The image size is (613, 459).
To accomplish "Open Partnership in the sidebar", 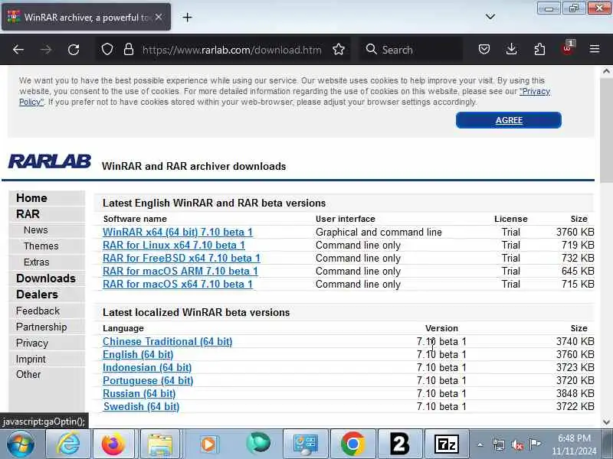I will tap(41, 327).
